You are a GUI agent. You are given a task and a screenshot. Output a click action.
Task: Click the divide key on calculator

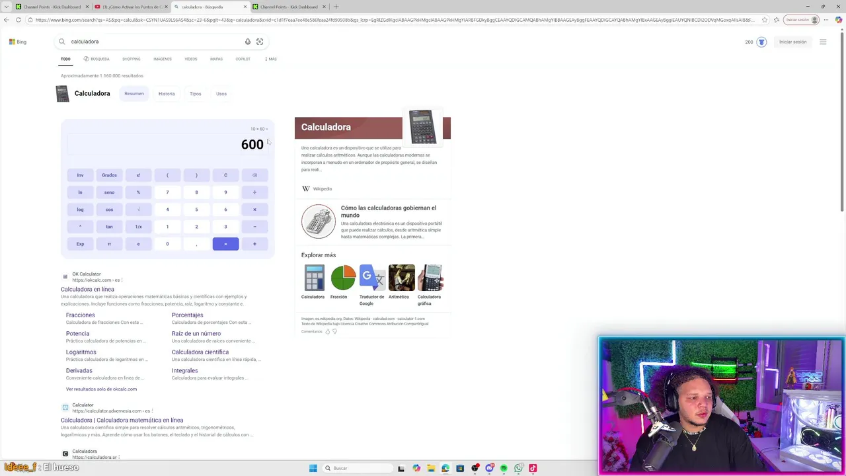[x=254, y=192]
